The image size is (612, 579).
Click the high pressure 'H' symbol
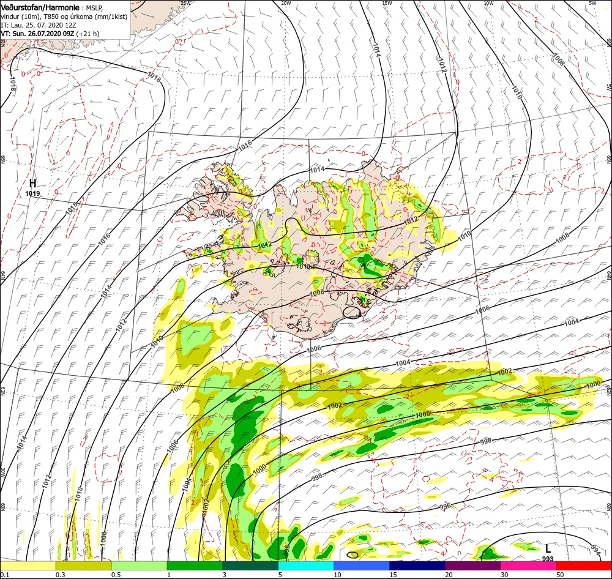pos(33,184)
